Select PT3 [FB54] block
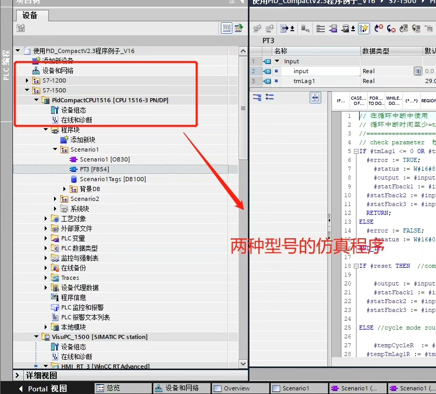Screen dimensions: 436x394 (x=94, y=169)
